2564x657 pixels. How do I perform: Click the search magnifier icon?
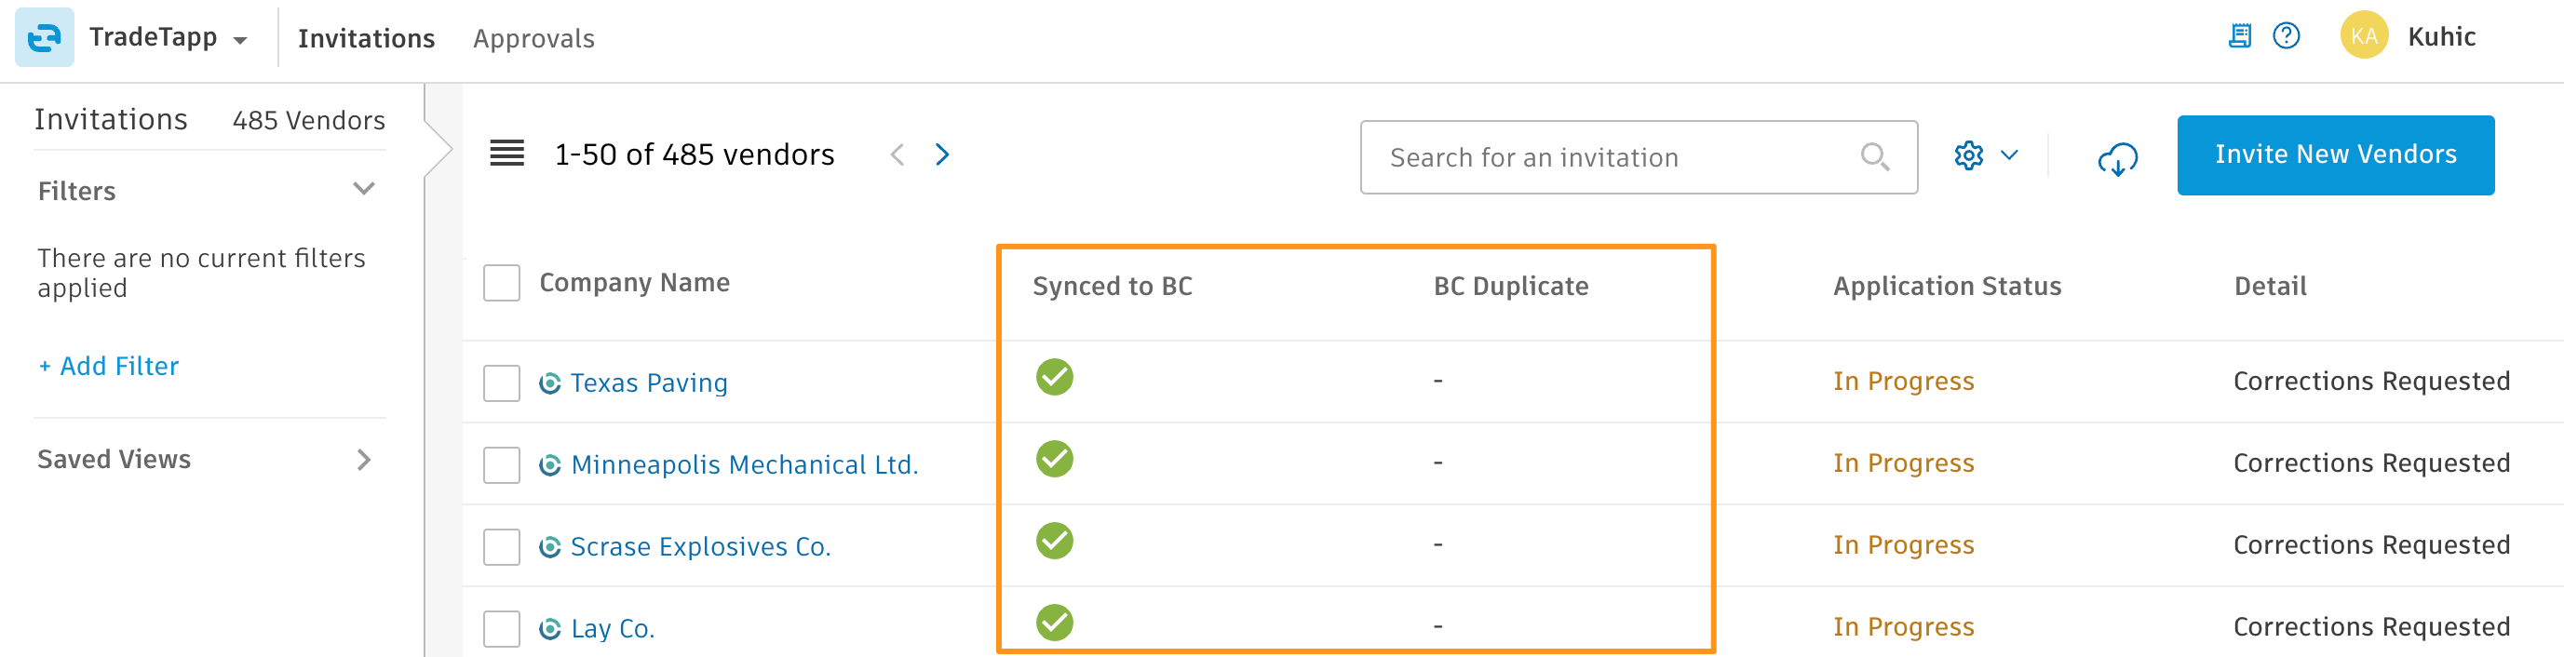1875,156
